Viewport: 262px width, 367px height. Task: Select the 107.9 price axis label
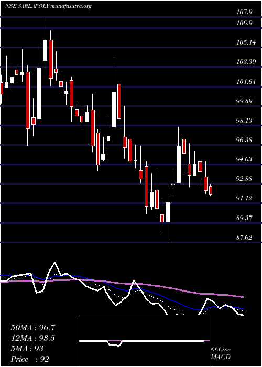244,12
